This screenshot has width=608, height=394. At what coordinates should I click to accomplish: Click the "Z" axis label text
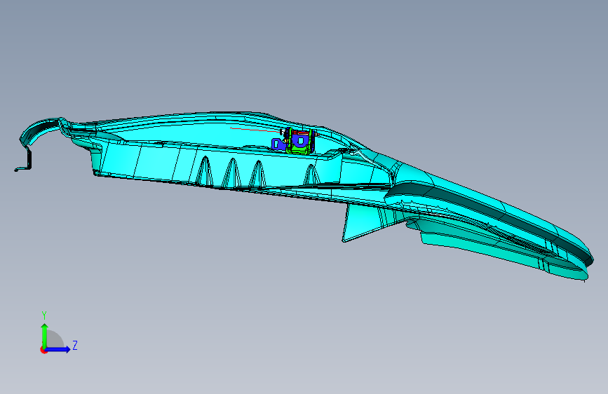click(x=75, y=345)
